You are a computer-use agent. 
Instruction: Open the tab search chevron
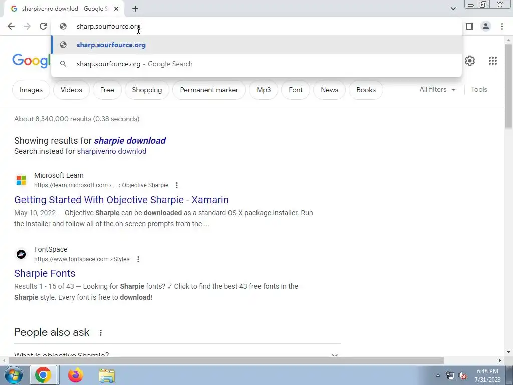(x=453, y=9)
